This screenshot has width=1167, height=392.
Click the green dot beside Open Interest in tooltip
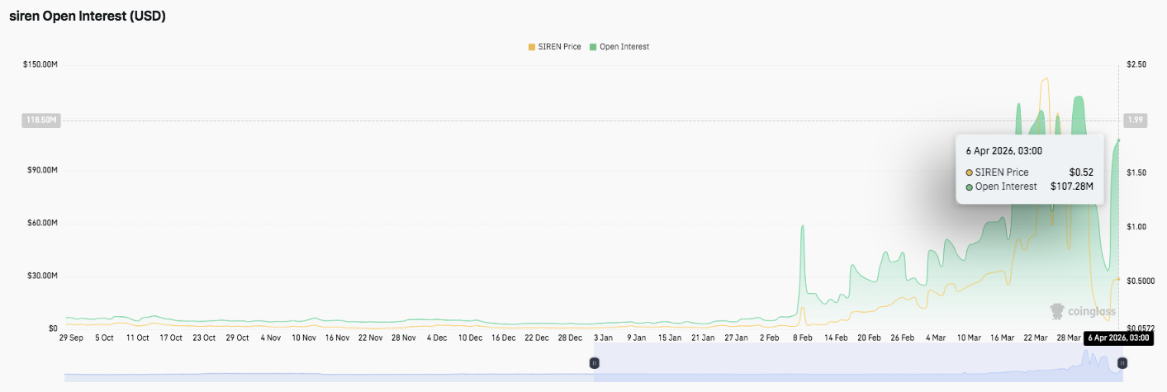[x=969, y=187]
